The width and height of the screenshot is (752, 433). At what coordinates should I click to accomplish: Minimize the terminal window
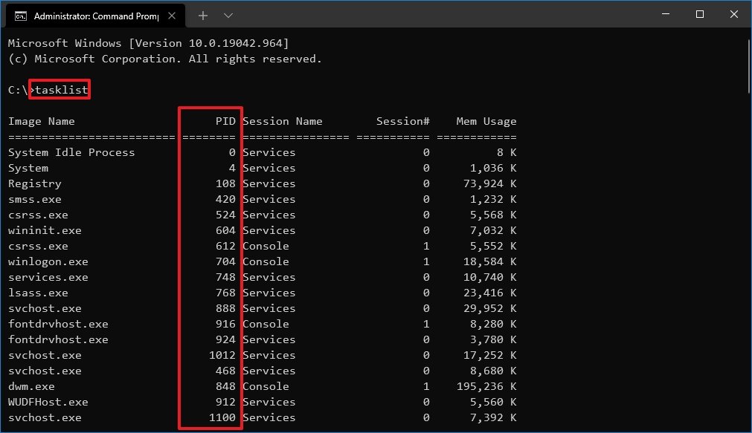point(664,14)
